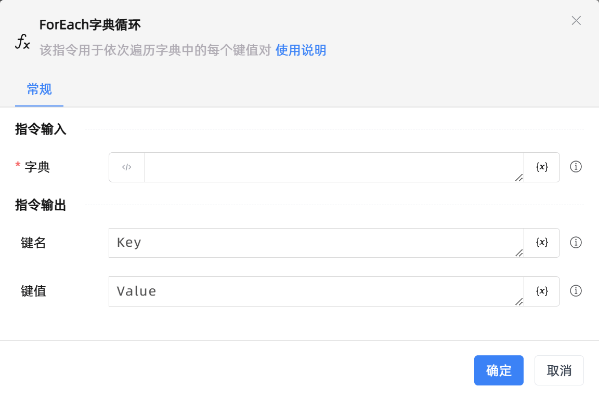Open variable picker for 键值 output
This screenshot has height=400, width=599.
pyautogui.click(x=542, y=291)
